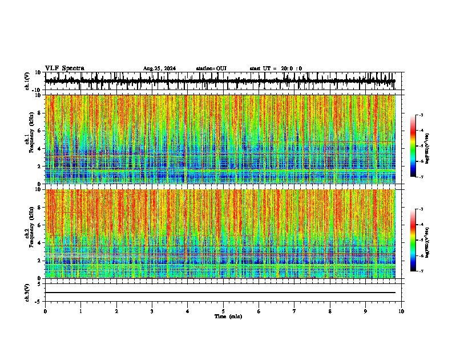Click inside the ch.2 spectrogram panel
Viewport: 452px width, 349px height.
tap(220, 234)
